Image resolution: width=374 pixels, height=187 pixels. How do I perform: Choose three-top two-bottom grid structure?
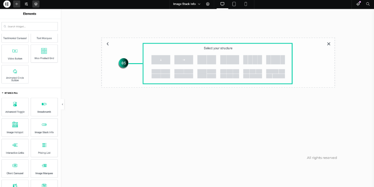point(253,74)
